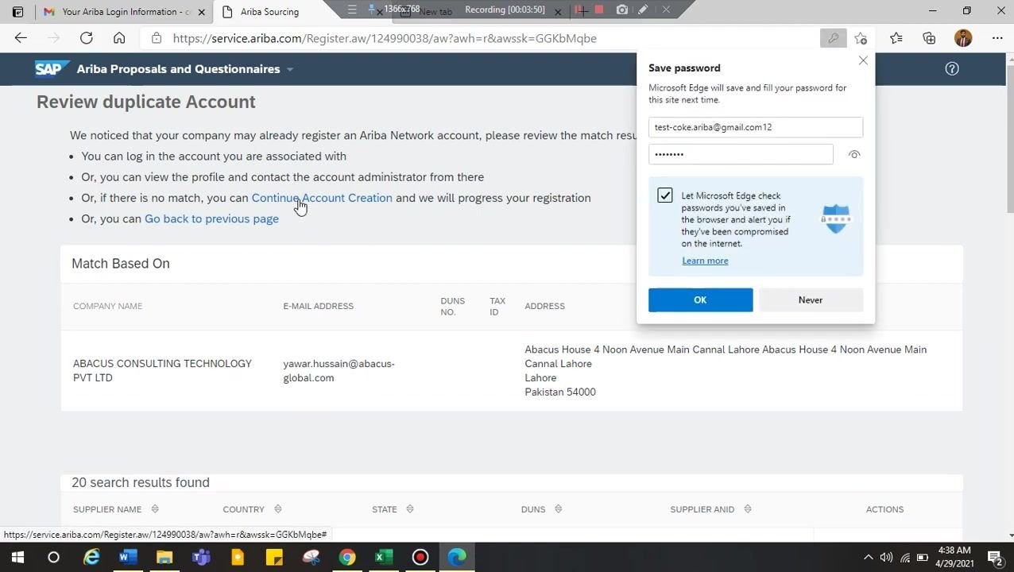
Task: Follow Go back to previous page link
Action: [211, 218]
